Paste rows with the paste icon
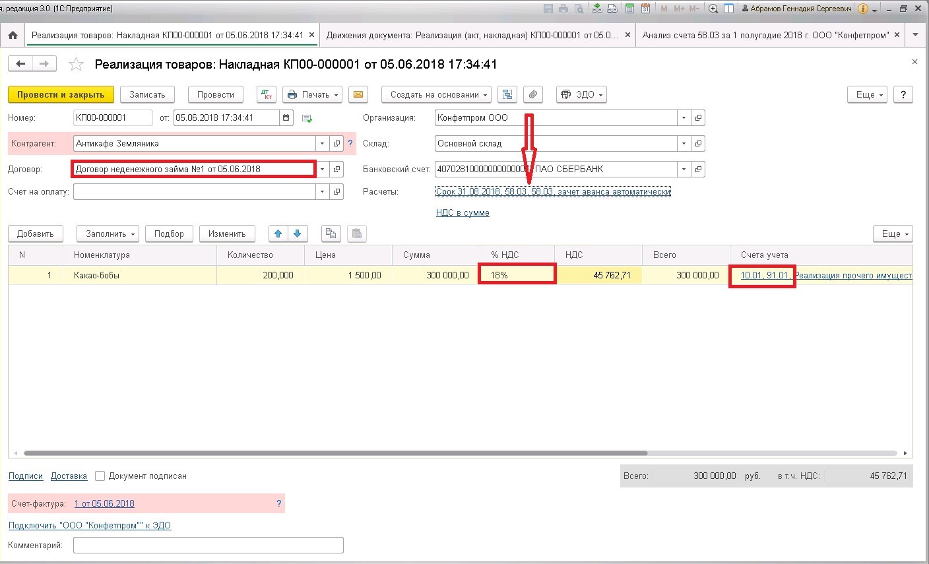Image resolution: width=929 pixels, height=564 pixels. [356, 234]
